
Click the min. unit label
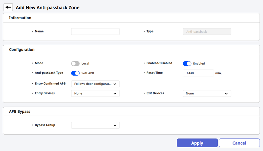pos(218,73)
